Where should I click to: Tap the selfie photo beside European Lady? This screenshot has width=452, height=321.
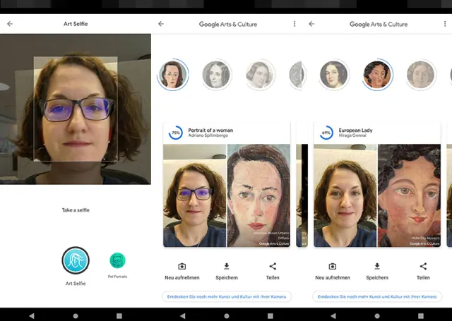[345, 195]
